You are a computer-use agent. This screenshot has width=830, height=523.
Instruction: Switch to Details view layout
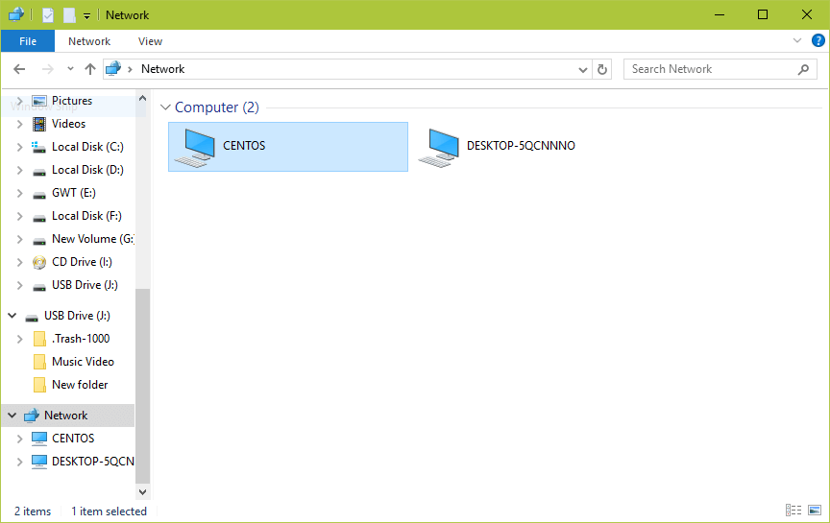tap(793, 511)
